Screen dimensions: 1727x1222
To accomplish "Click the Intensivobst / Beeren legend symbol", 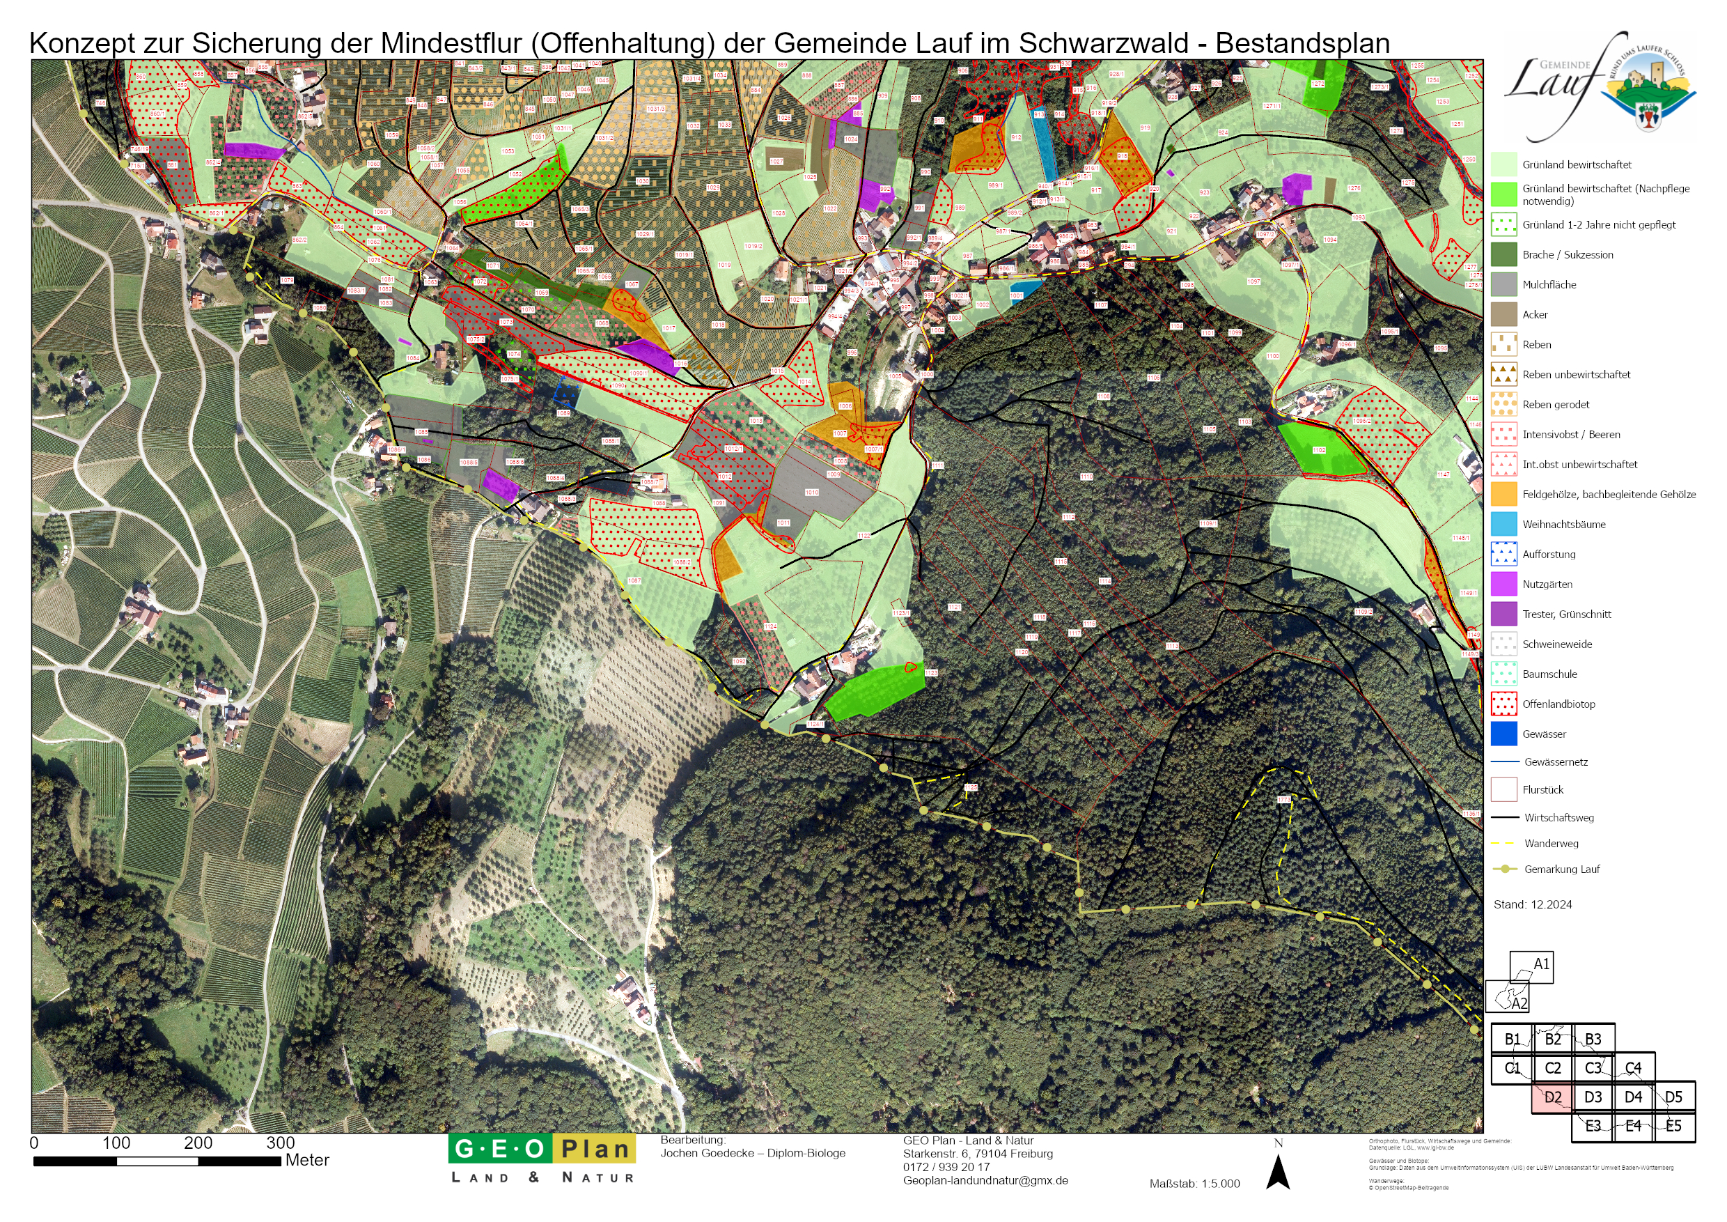I will click(1503, 434).
